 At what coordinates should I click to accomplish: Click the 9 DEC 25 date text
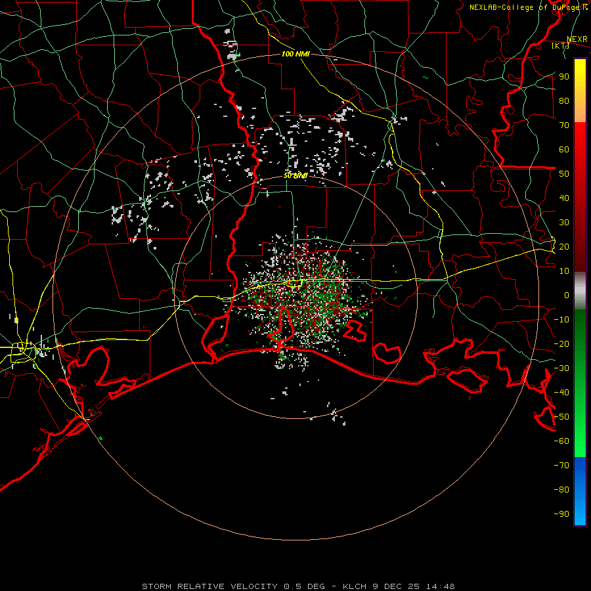396,586
